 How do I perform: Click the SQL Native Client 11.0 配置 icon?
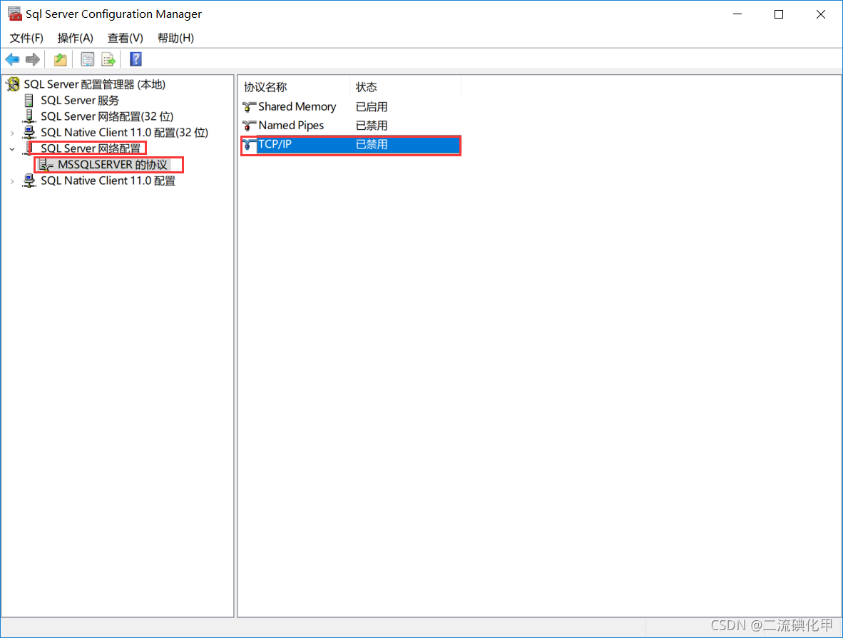(29, 181)
